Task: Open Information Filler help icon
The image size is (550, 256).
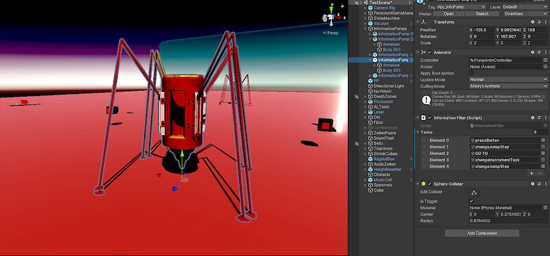Action: point(532,117)
